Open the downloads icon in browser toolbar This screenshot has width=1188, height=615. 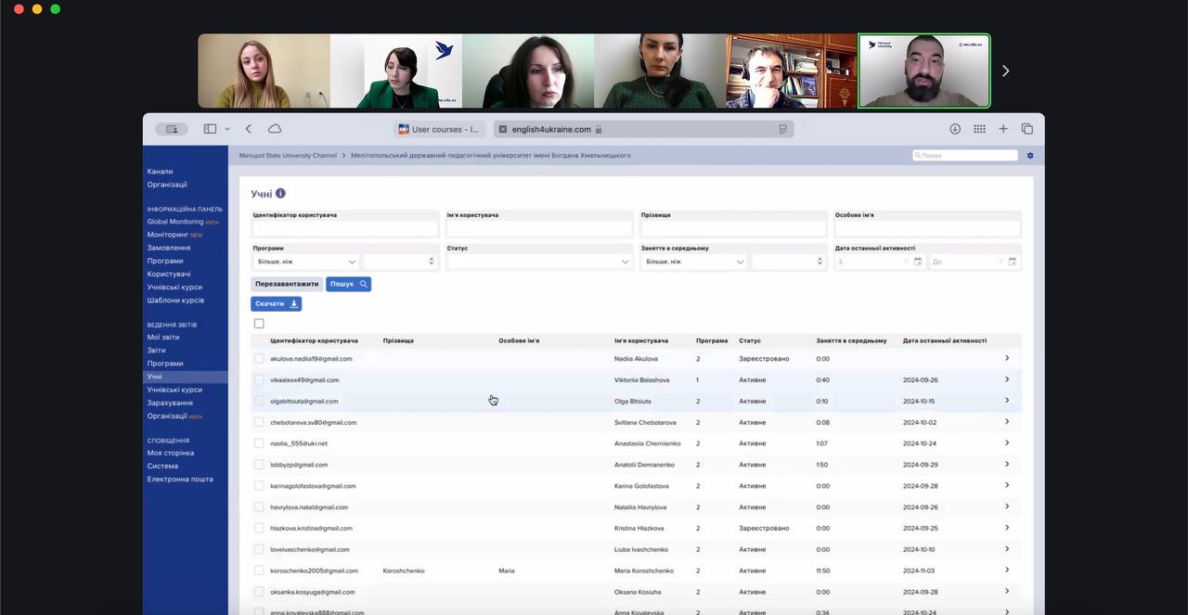pyautogui.click(x=955, y=129)
